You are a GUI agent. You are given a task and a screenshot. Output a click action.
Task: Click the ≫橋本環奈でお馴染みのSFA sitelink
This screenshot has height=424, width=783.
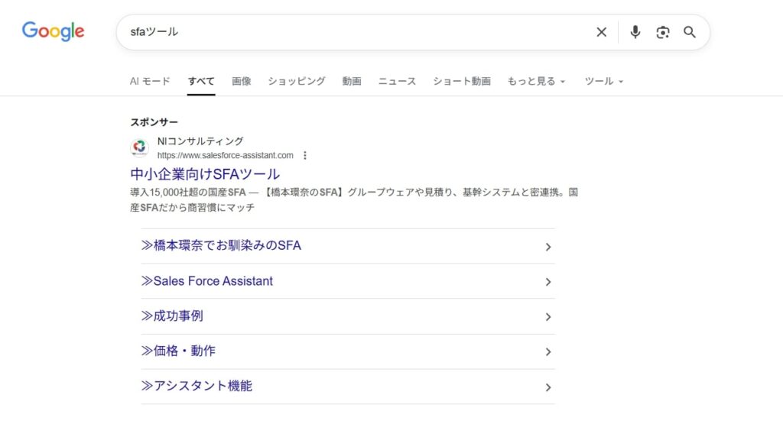coord(221,246)
